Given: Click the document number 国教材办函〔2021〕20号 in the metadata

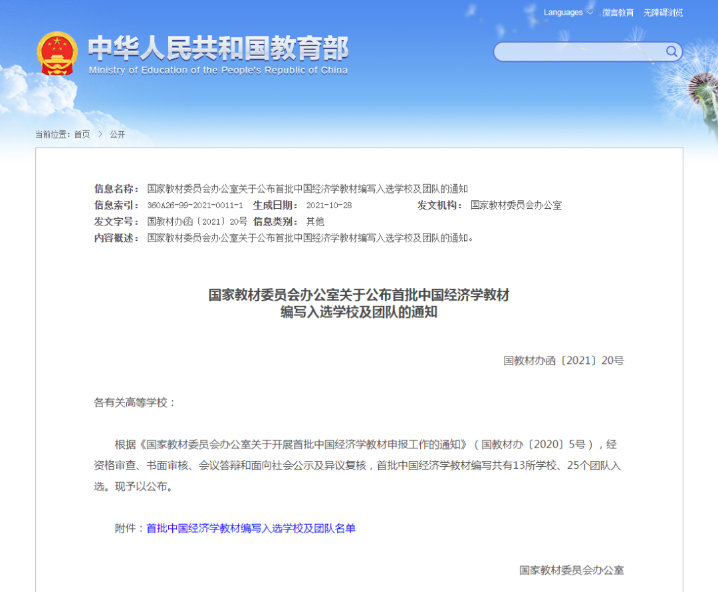Looking at the screenshot, I should coord(197,222).
